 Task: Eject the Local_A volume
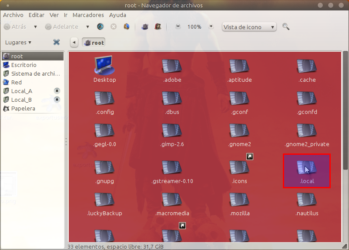point(57,91)
